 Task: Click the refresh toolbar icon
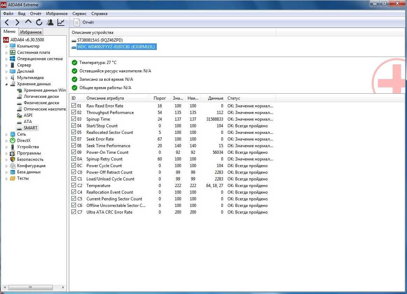pos(39,23)
